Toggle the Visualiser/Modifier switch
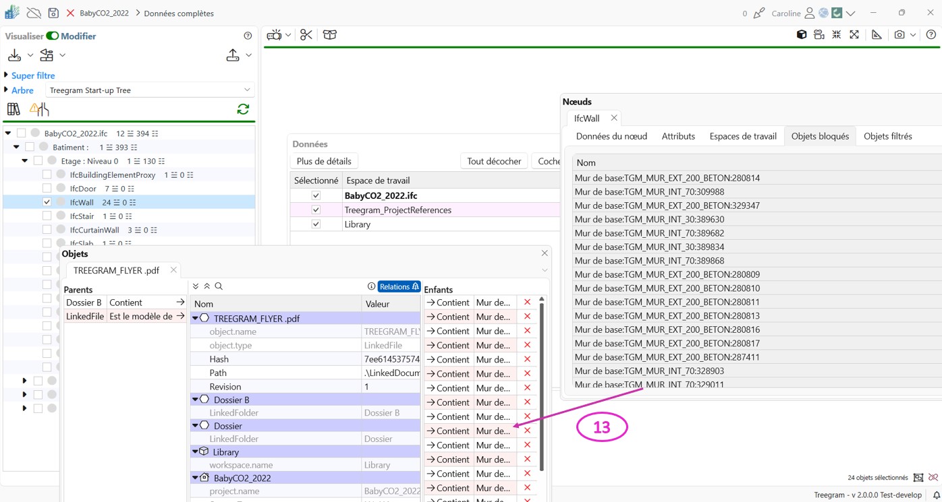The width and height of the screenshot is (942, 502). click(x=52, y=36)
